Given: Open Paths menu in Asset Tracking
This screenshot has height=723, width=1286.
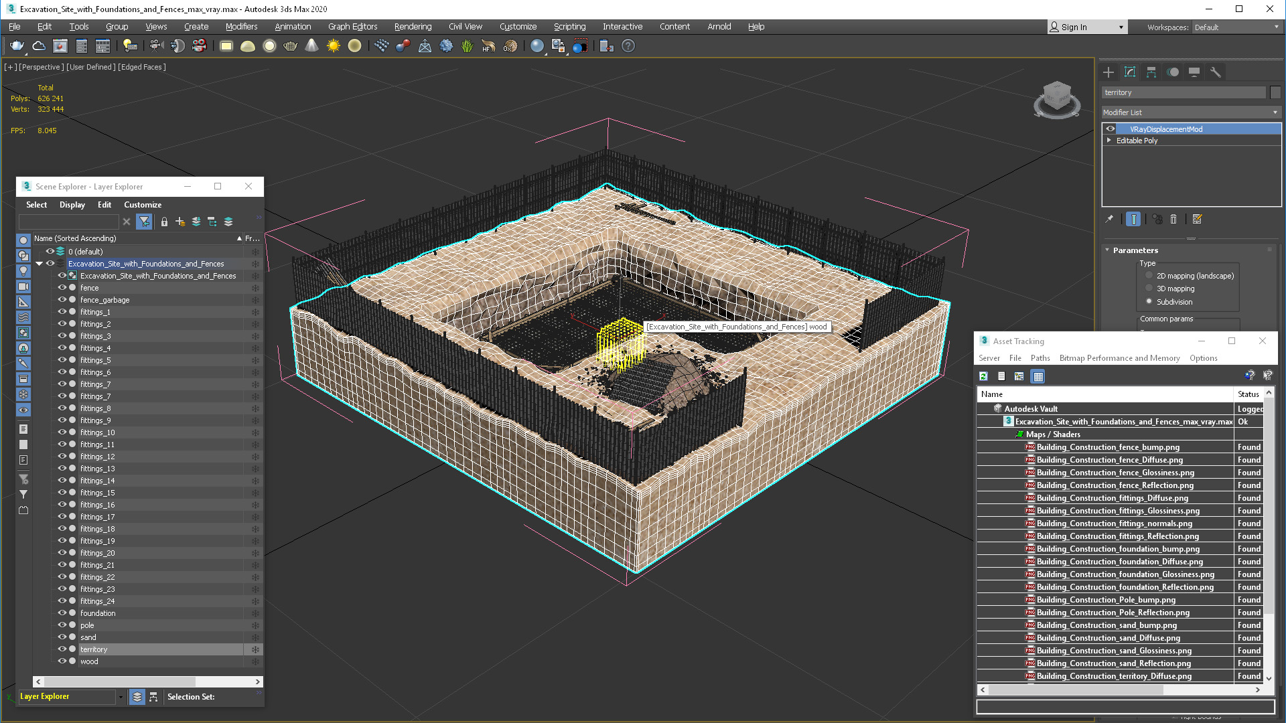Looking at the screenshot, I should (x=1040, y=358).
